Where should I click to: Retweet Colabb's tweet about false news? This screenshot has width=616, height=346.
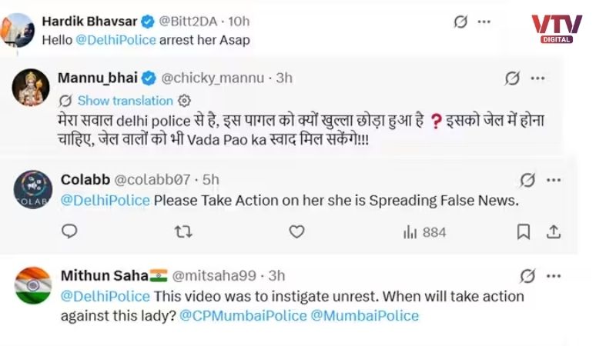pos(183,232)
